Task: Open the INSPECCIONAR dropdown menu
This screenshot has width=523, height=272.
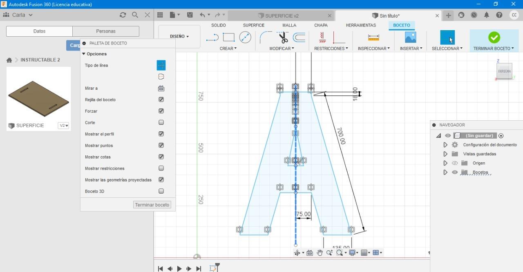Action: (373, 49)
